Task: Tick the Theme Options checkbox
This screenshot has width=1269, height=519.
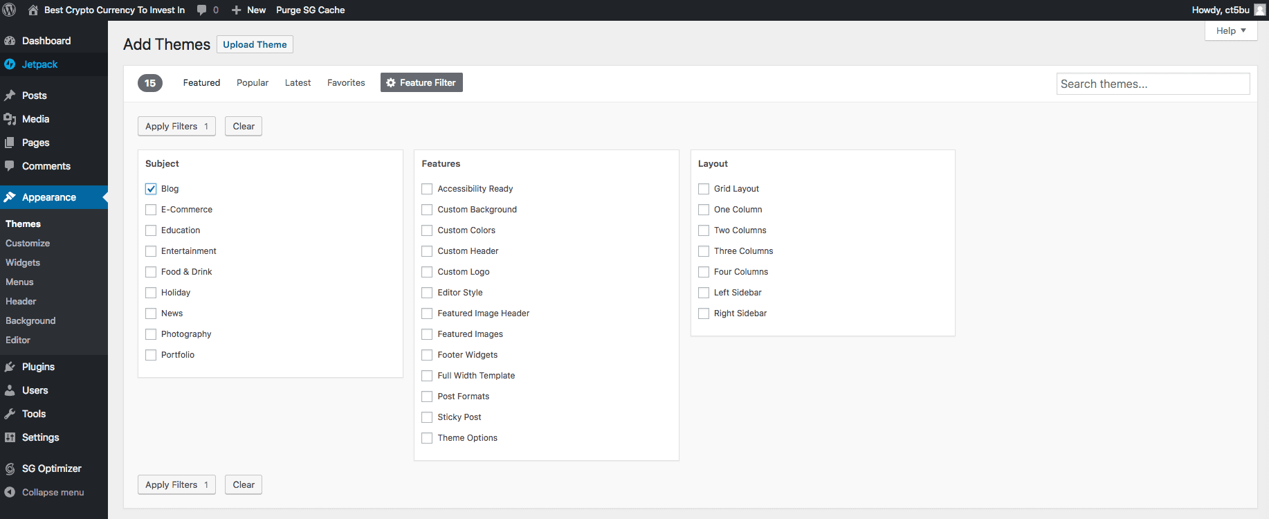Action: [x=427, y=438]
